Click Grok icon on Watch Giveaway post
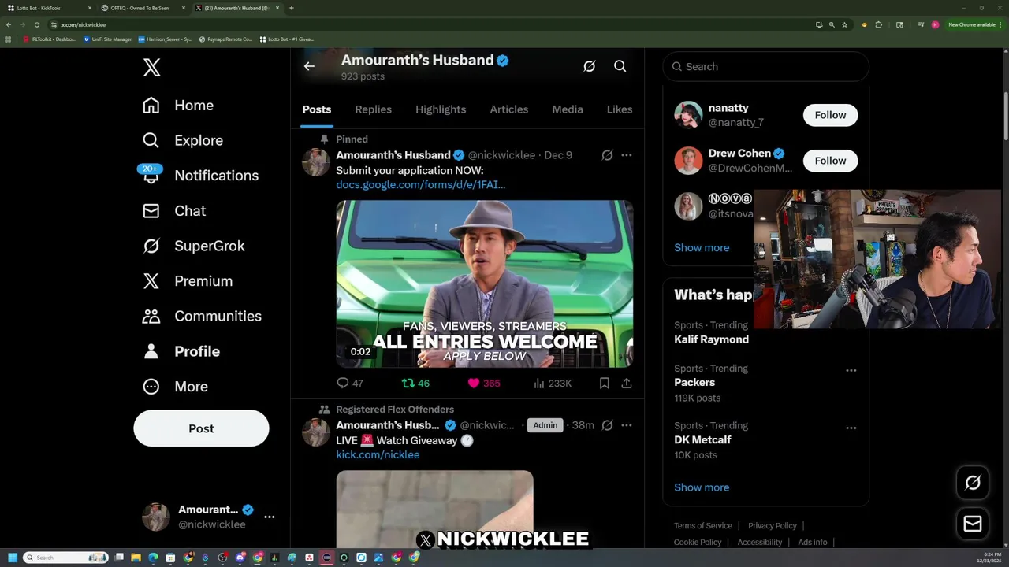1009x567 pixels. [x=607, y=425]
